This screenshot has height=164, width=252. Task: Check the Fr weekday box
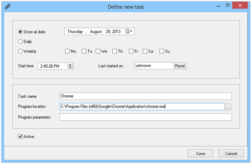coord(131,51)
